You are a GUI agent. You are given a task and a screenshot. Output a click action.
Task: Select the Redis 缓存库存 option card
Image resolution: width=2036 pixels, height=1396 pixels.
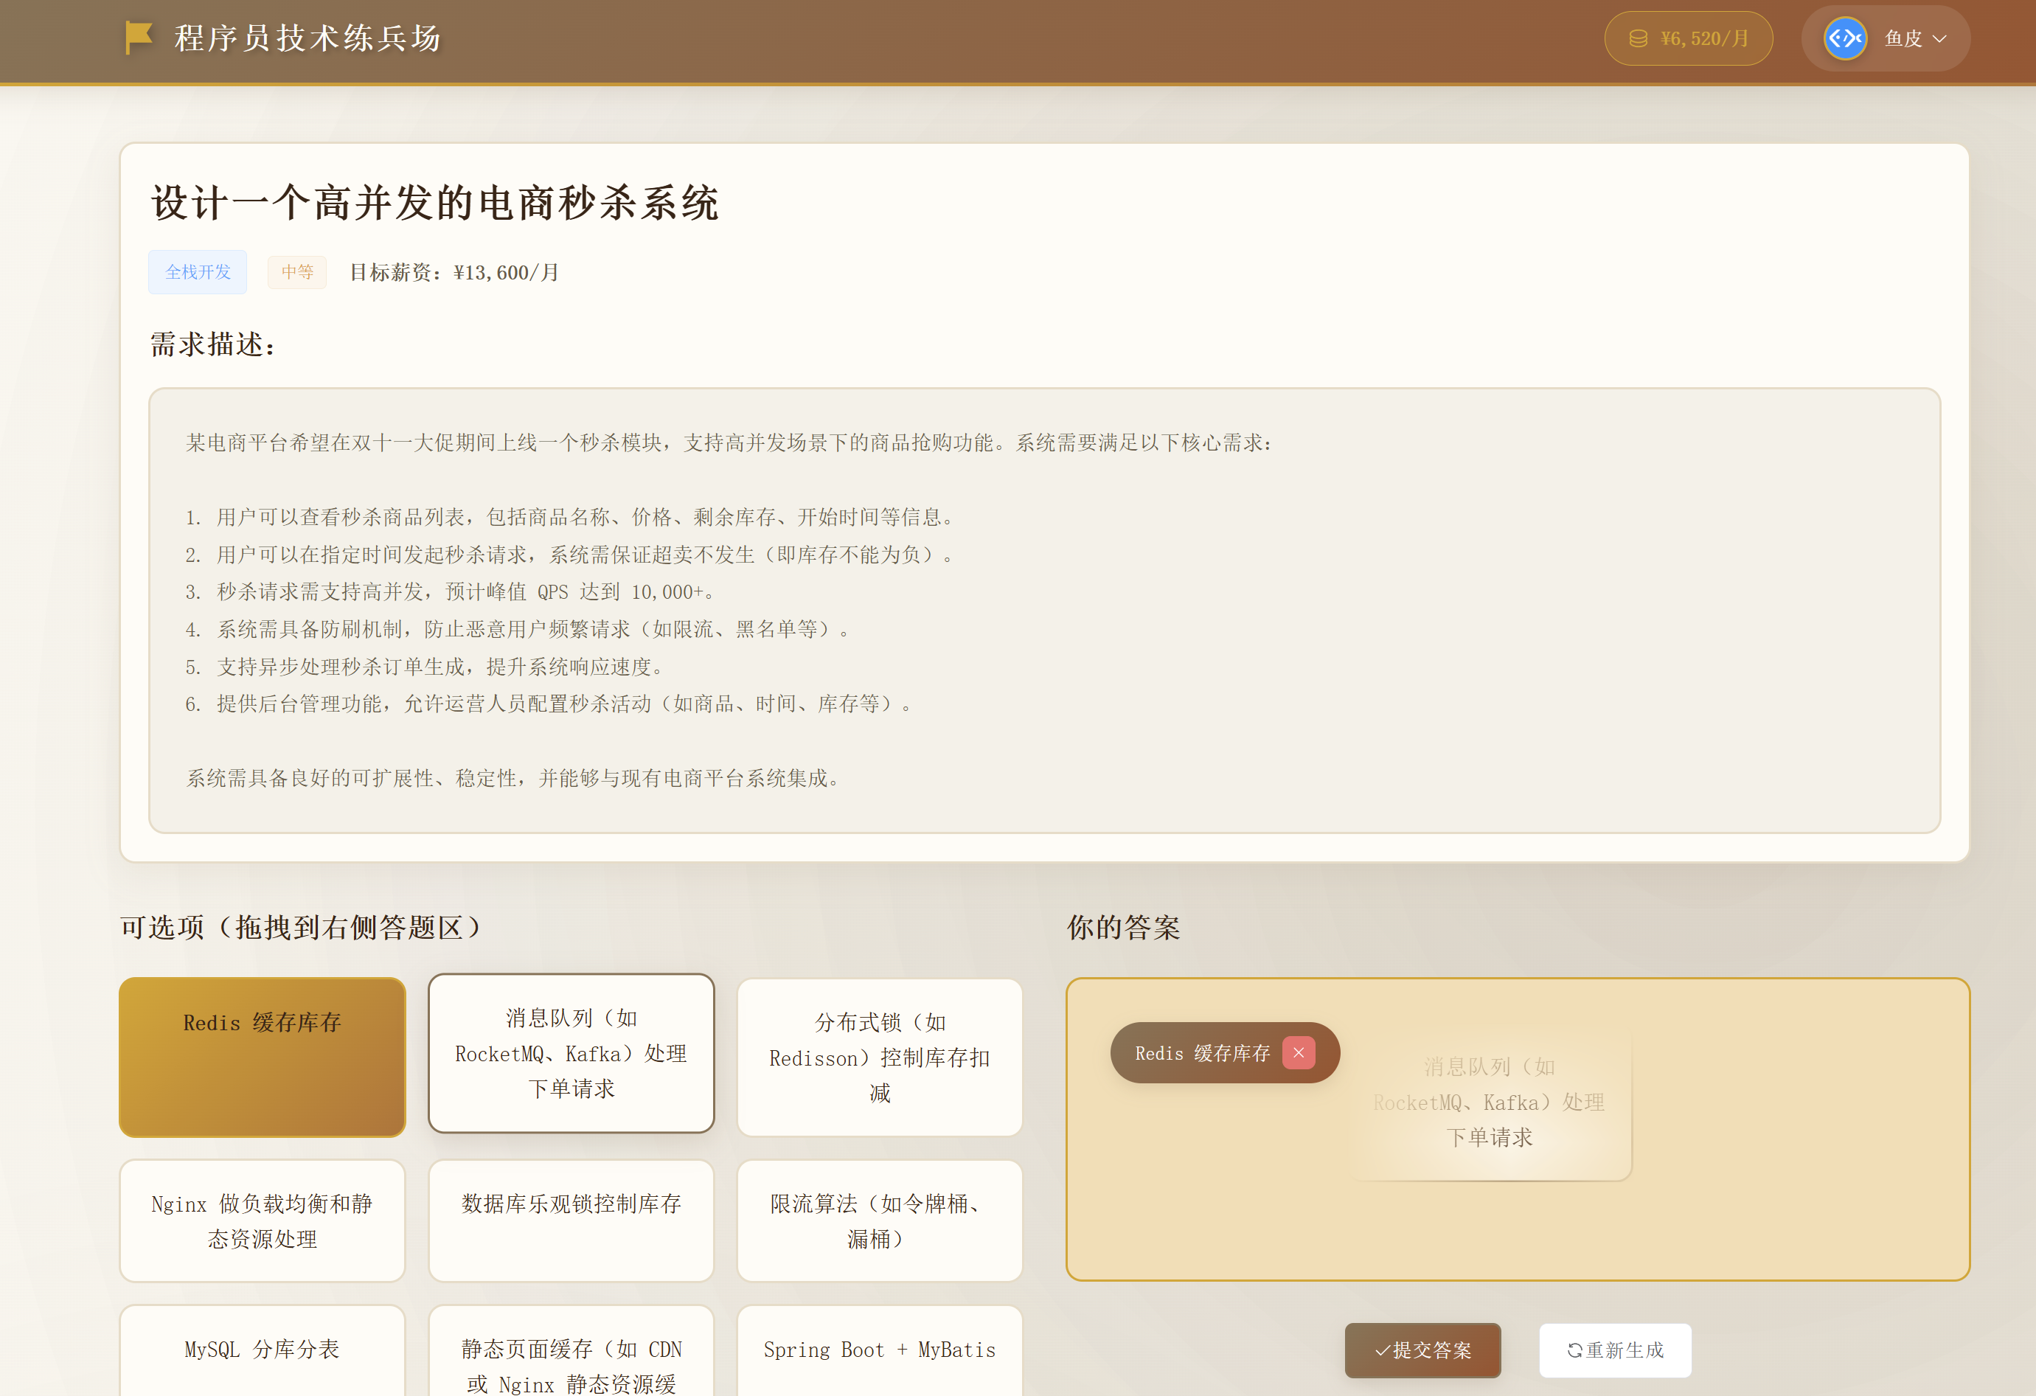[x=262, y=1058]
